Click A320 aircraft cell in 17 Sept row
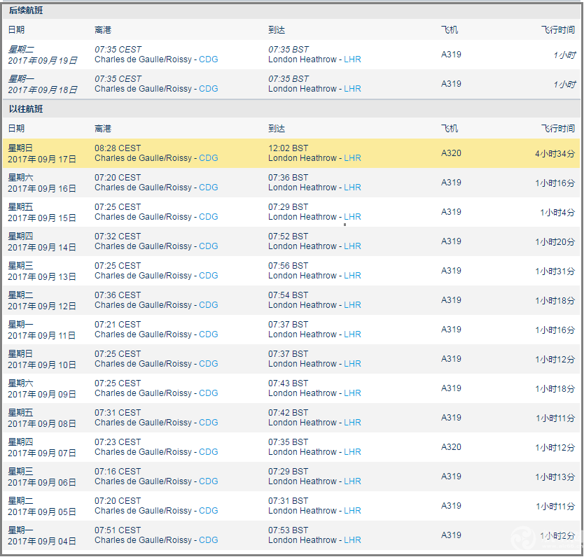The height and width of the screenshot is (557, 584). (x=451, y=153)
